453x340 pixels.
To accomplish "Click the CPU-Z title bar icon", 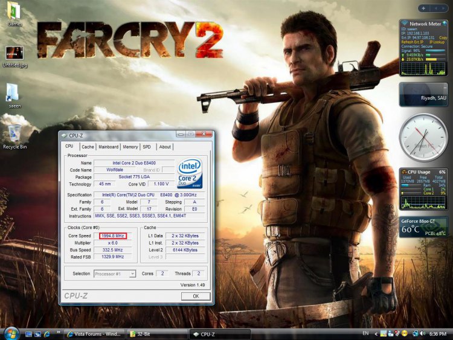I will pos(65,135).
